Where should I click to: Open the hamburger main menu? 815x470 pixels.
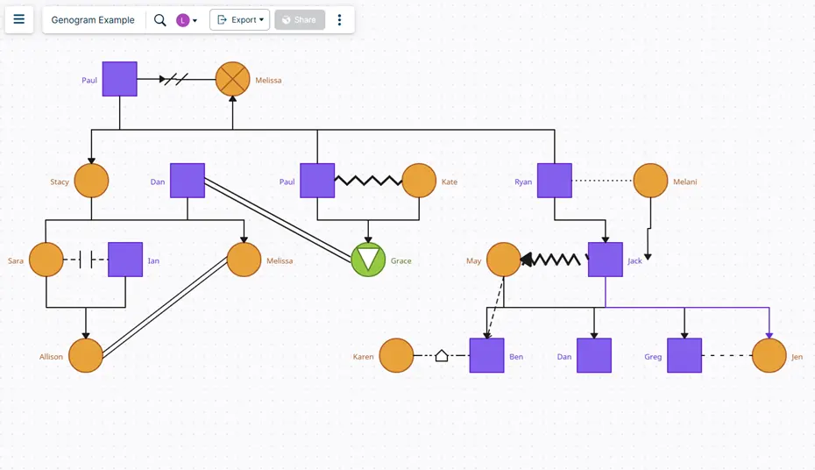click(x=19, y=19)
